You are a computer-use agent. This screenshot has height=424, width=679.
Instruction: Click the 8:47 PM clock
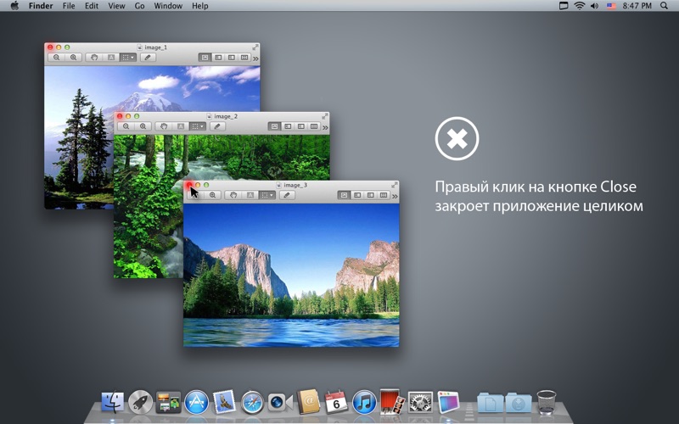pyautogui.click(x=637, y=6)
